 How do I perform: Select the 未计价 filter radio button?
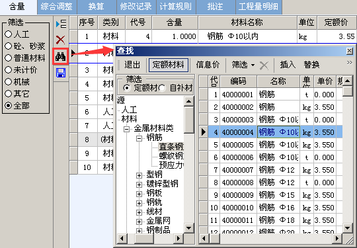click(x=8, y=69)
